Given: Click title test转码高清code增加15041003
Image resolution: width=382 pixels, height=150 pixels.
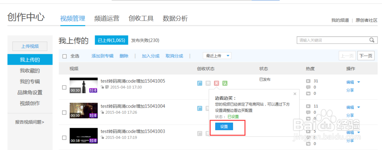Looking at the screenshot, I should click(133, 131).
